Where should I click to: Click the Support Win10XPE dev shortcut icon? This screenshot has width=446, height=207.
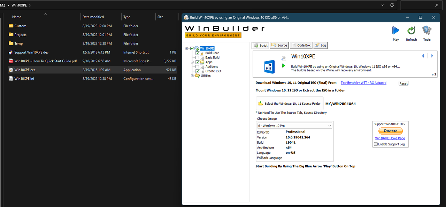(11, 52)
